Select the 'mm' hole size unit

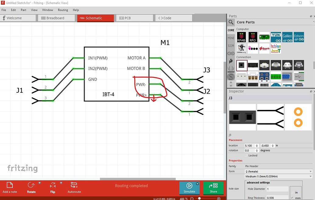point(292,198)
